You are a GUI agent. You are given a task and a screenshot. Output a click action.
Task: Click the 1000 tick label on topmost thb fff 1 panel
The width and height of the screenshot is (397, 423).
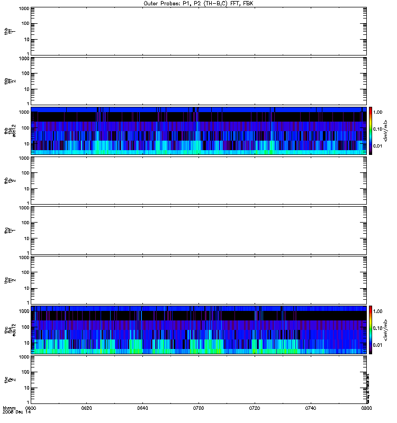[24, 8]
